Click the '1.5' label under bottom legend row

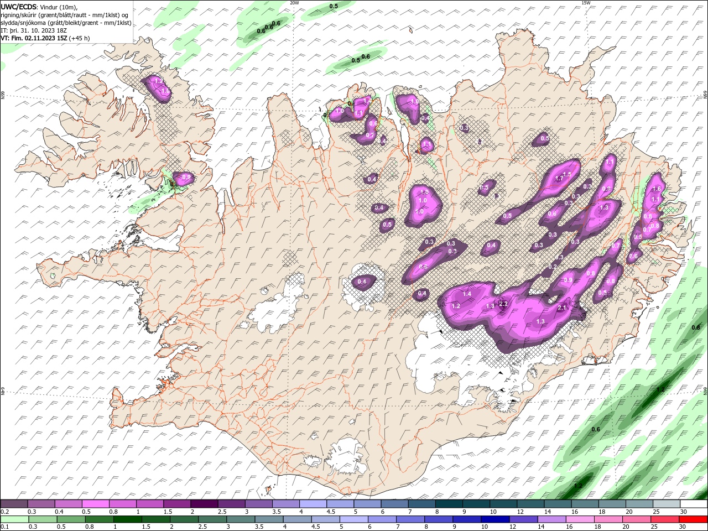point(146,527)
